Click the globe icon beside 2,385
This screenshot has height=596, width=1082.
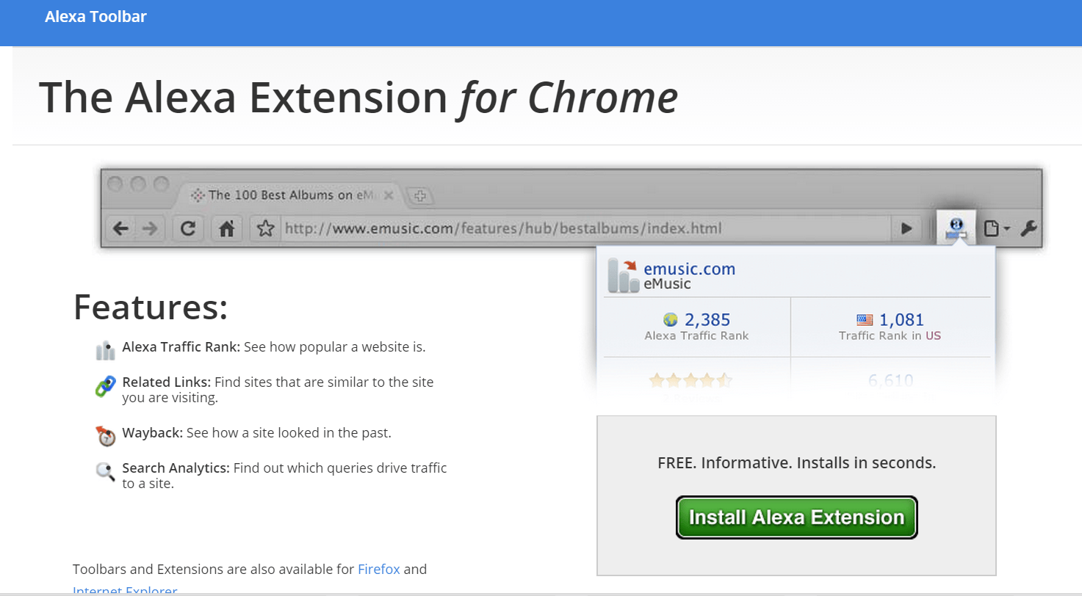(670, 320)
